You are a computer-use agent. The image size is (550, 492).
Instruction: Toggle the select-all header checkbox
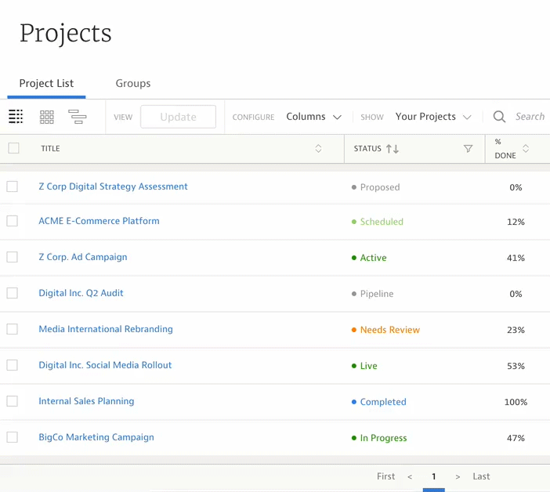point(13,148)
